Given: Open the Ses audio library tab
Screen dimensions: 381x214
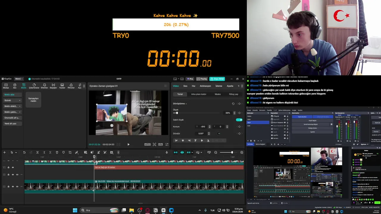Looking at the screenshot, I should click(15, 86).
